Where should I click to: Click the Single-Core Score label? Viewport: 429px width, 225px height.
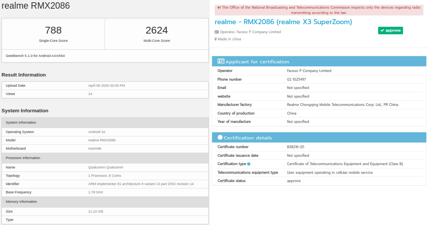click(x=53, y=40)
